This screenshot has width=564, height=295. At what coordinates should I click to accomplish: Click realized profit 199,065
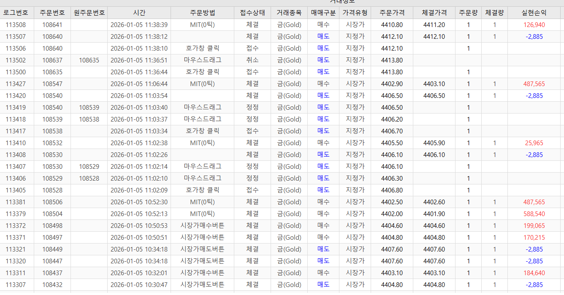(534, 226)
